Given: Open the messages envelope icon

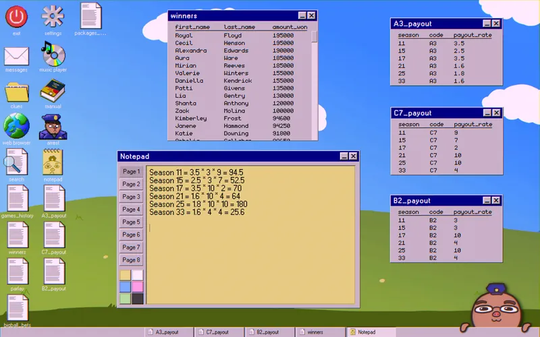Looking at the screenshot, I should pos(16,56).
